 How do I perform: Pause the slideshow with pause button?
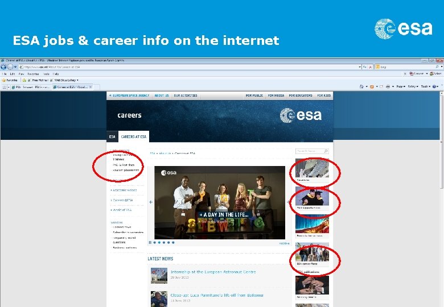pyautogui.click(x=150, y=242)
